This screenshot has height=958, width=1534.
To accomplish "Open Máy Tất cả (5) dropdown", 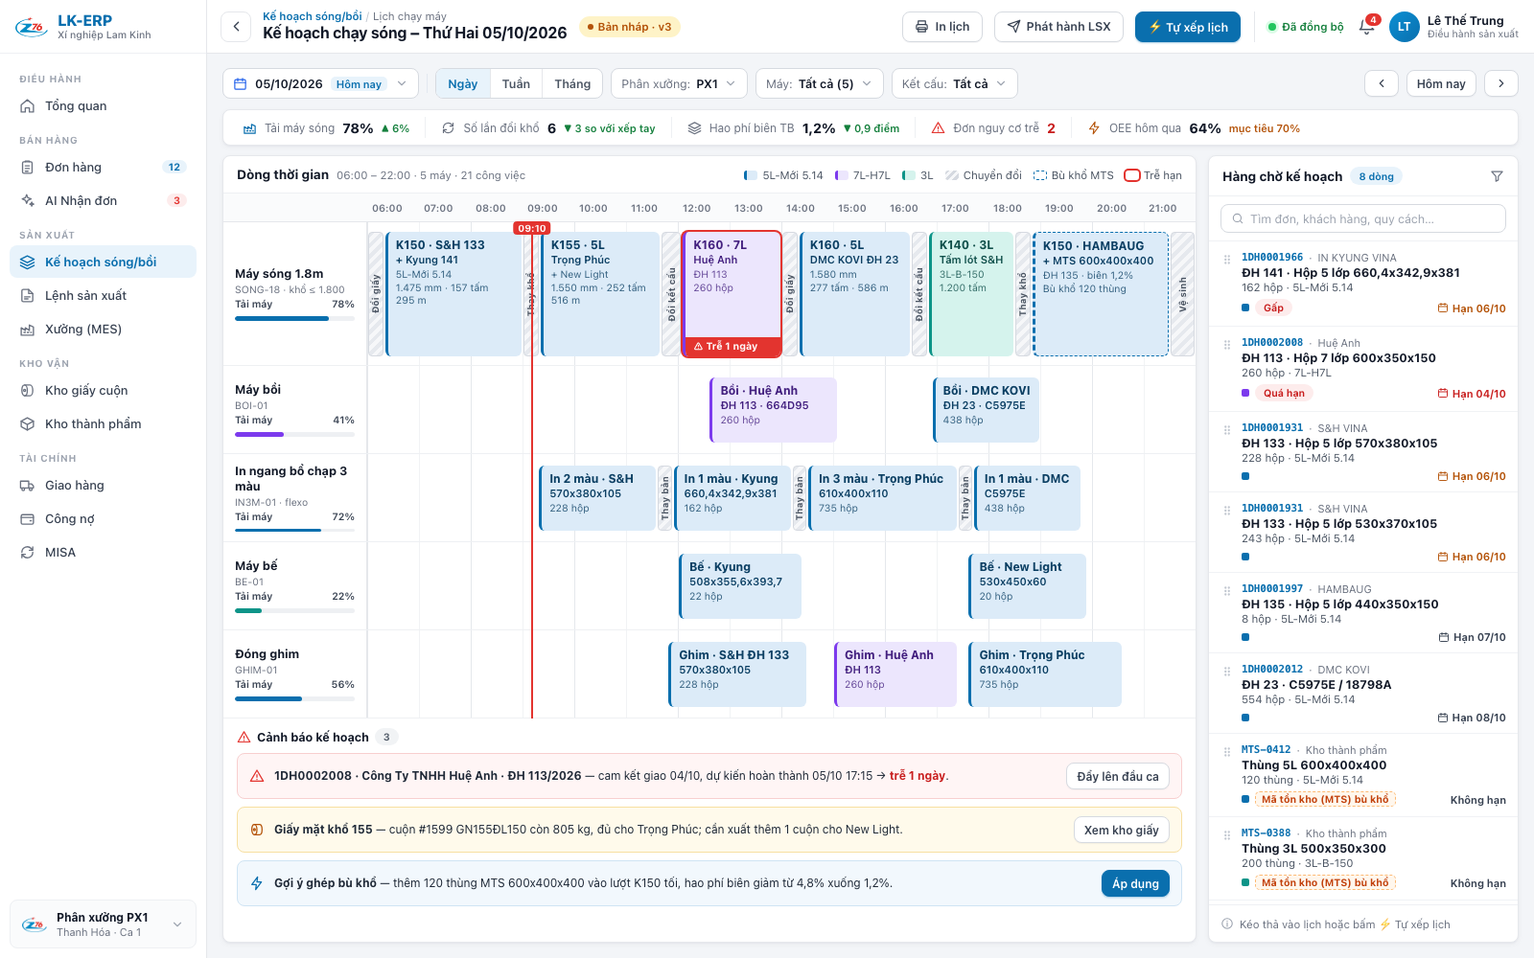I will coord(819,83).
